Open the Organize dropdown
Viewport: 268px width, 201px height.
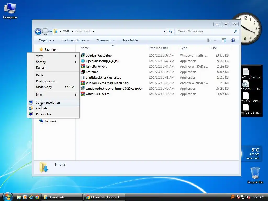(x=47, y=40)
